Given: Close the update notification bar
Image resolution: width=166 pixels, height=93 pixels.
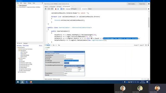Looking at the screenshot, I should [x=149, y=4].
